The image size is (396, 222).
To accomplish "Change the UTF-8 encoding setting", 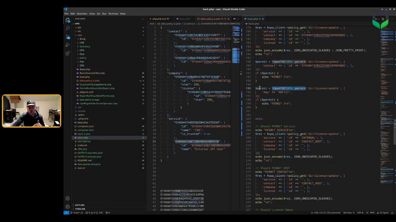I will [x=360, y=212].
